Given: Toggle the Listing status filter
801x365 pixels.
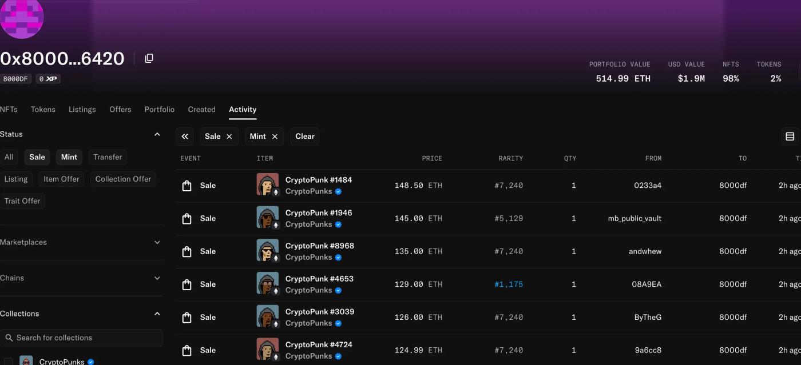Looking at the screenshot, I should [x=16, y=179].
